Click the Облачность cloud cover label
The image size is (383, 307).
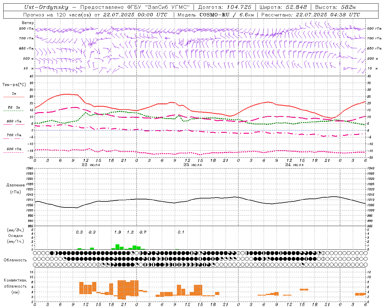(x=15, y=260)
